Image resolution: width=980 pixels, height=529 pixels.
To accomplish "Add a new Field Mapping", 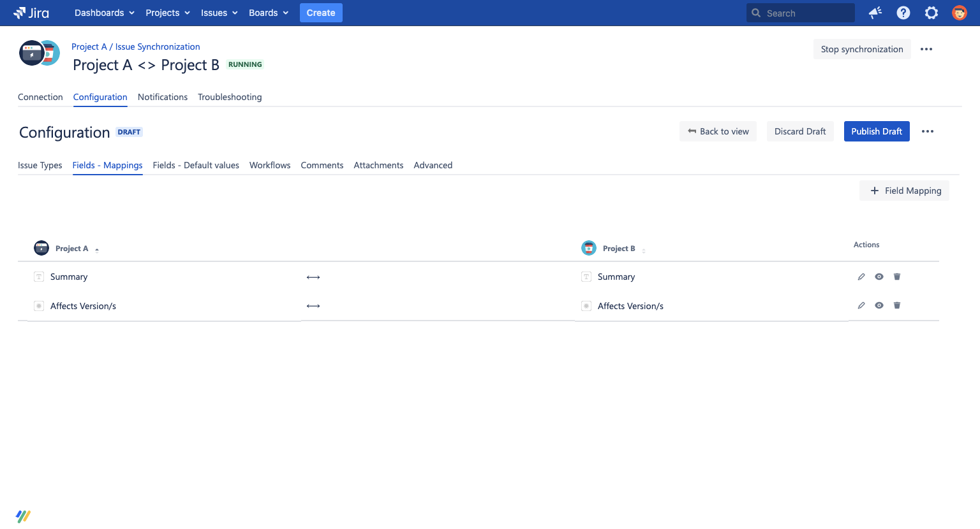I will click(905, 191).
